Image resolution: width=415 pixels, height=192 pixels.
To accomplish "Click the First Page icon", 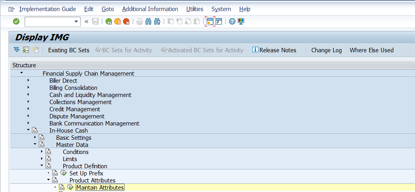I will 171,22.
